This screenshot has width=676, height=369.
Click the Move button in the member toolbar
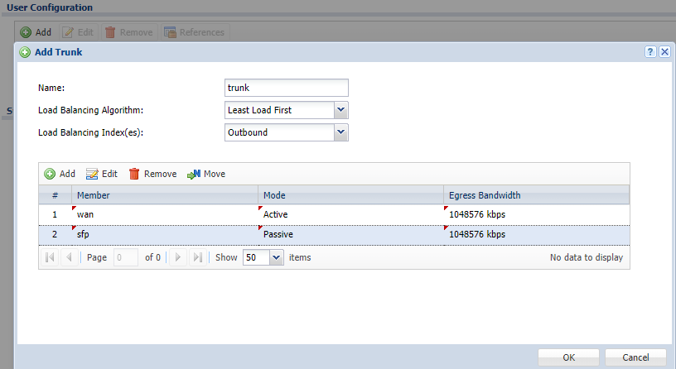pos(206,174)
